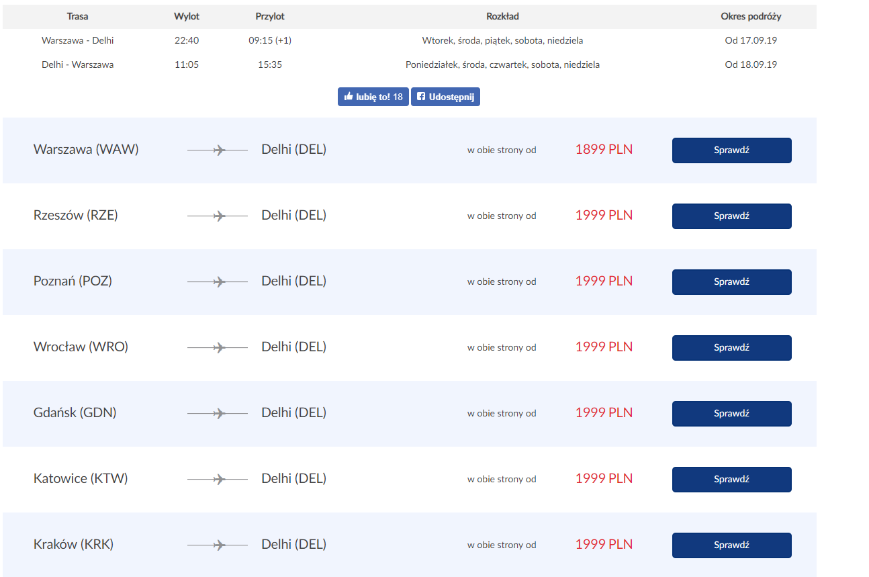
Task: Click the airplane icon in Poznań row
Action: (x=218, y=282)
